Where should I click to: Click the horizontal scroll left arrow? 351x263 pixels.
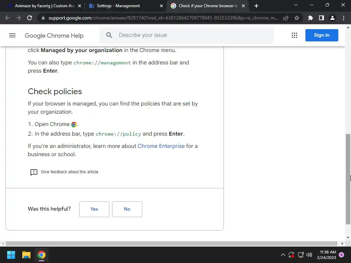pos(2,243)
